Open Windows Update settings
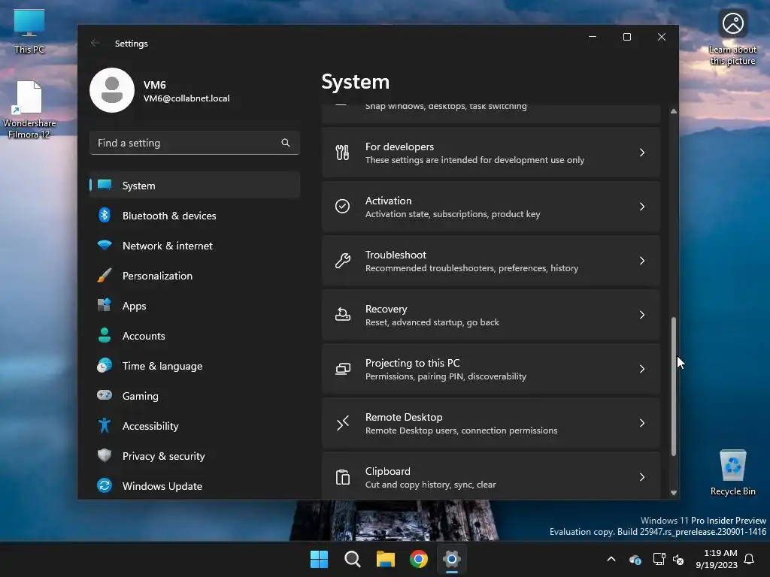This screenshot has width=770, height=577. [195, 486]
